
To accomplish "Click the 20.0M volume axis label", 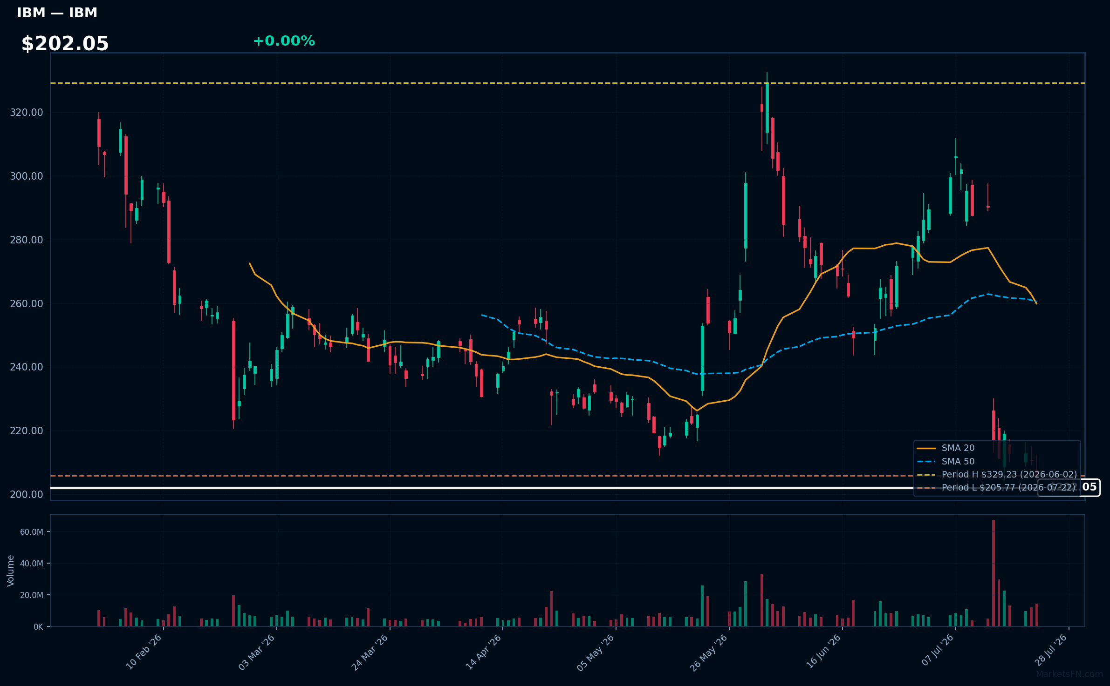I will pos(32,595).
